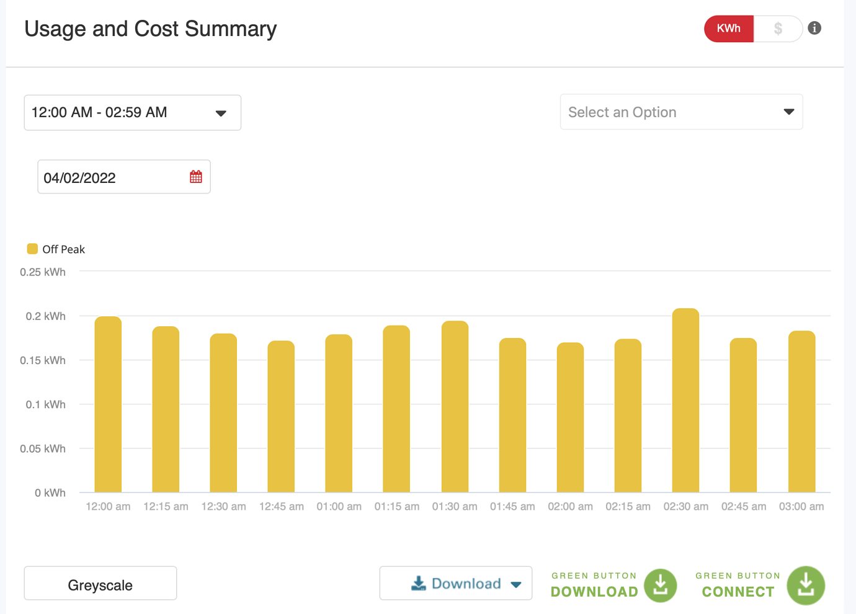Screen dimensions: 856x614
Task: Click the Greyscale button
Action: pyautogui.click(x=100, y=584)
